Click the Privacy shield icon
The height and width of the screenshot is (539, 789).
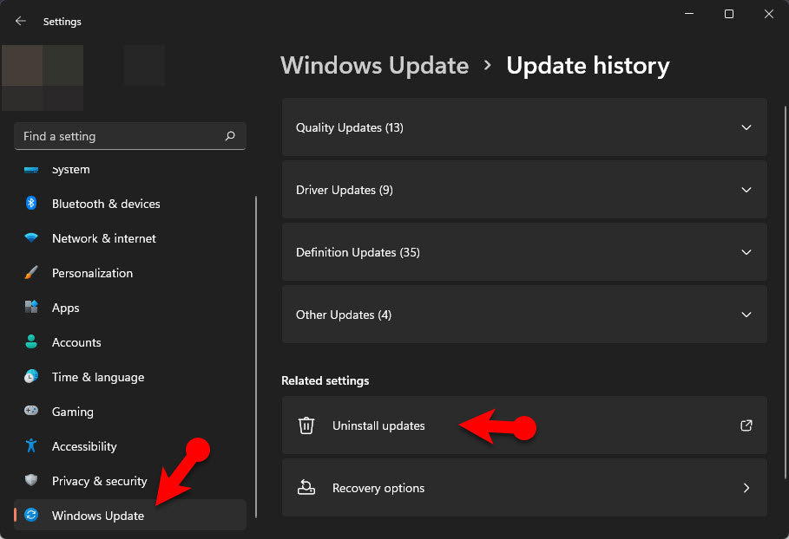click(x=31, y=480)
